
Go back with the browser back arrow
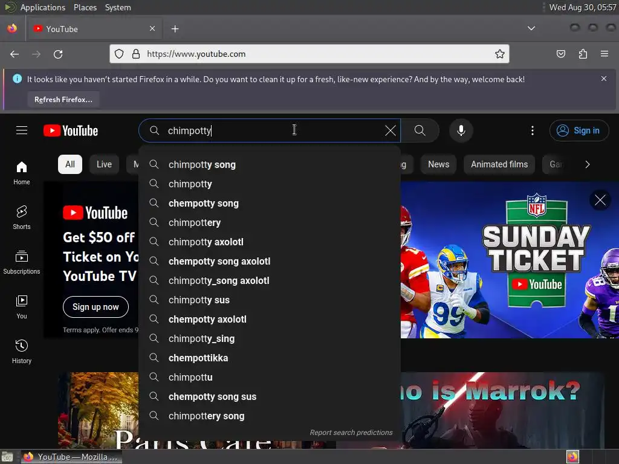point(15,54)
